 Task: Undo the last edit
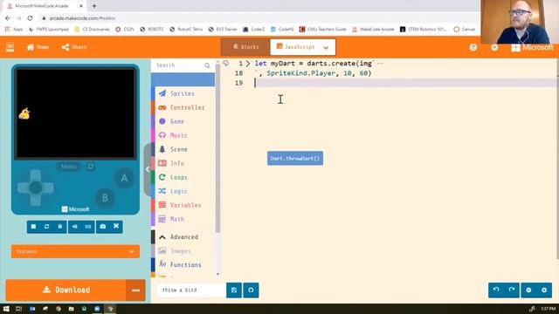(496, 290)
